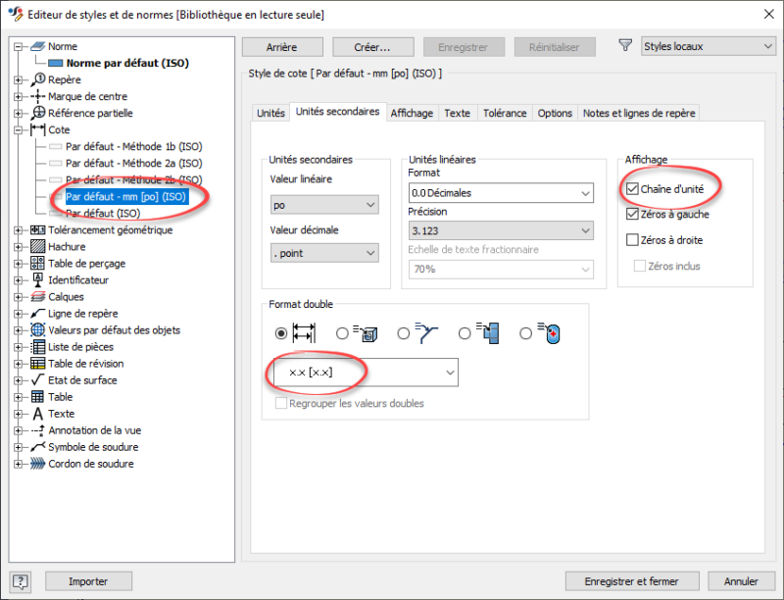This screenshot has height=600, width=784.
Task: Open the Affichage tab
Action: tap(412, 114)
